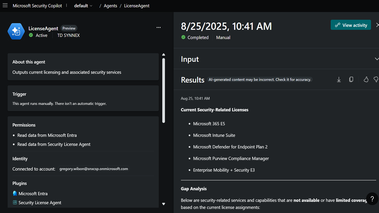Click the About this agent heading
This screenshot has height=213, width=379.
tap(29, 62)
